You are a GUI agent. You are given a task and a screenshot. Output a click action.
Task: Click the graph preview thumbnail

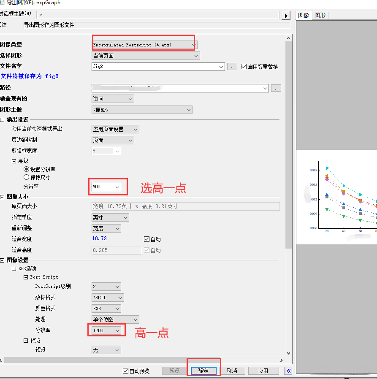[x=336, y=197]
